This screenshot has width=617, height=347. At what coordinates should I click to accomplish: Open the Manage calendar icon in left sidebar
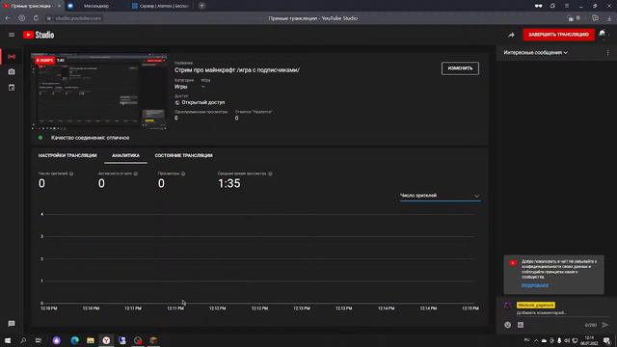(x=12, y=88)
